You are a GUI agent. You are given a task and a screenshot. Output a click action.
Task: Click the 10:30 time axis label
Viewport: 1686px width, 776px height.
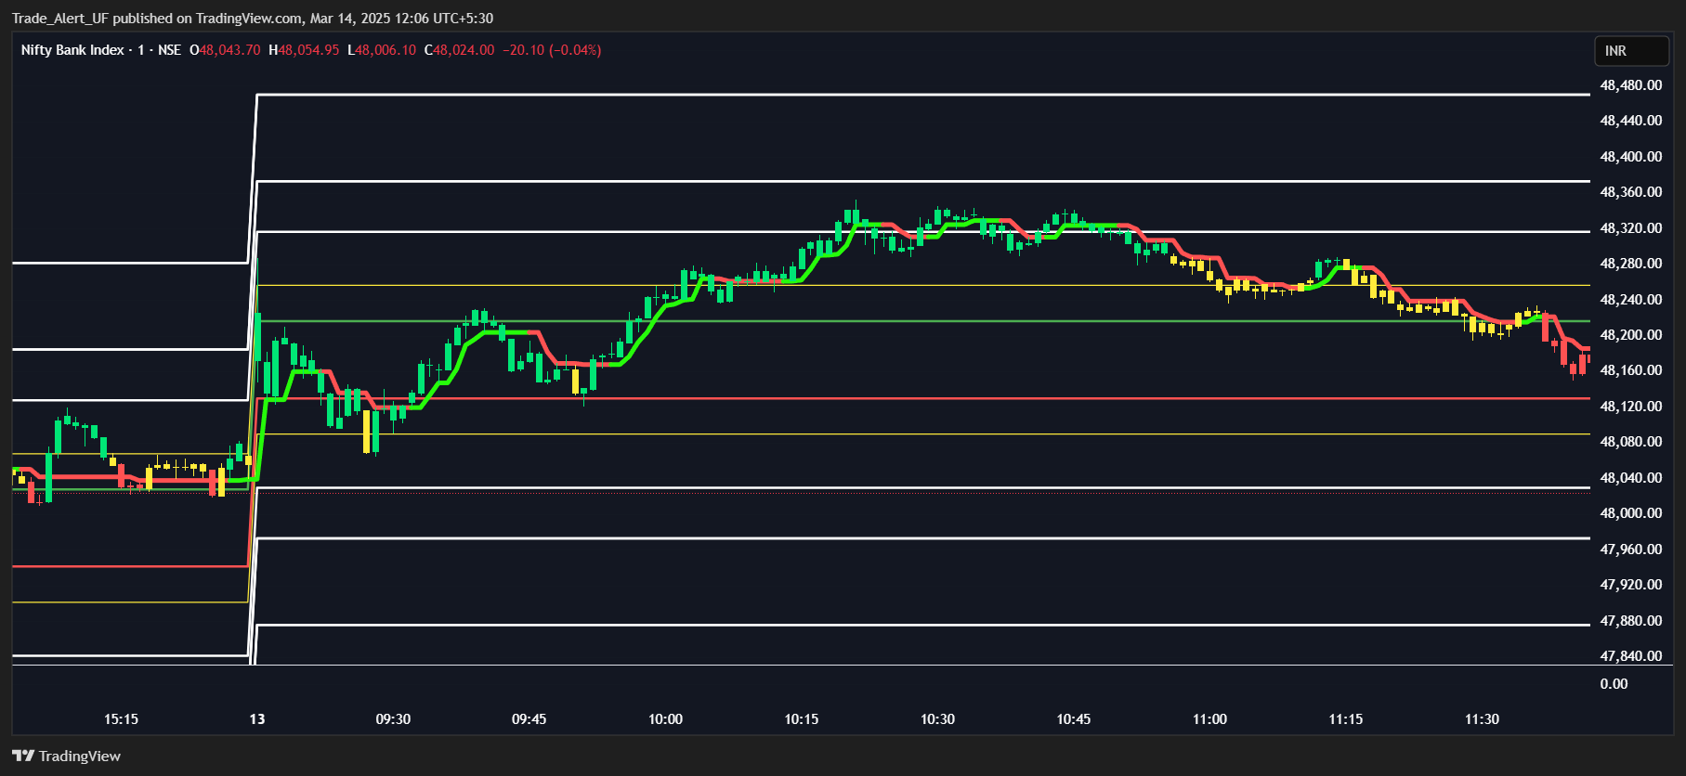click(x=937, y=719)
